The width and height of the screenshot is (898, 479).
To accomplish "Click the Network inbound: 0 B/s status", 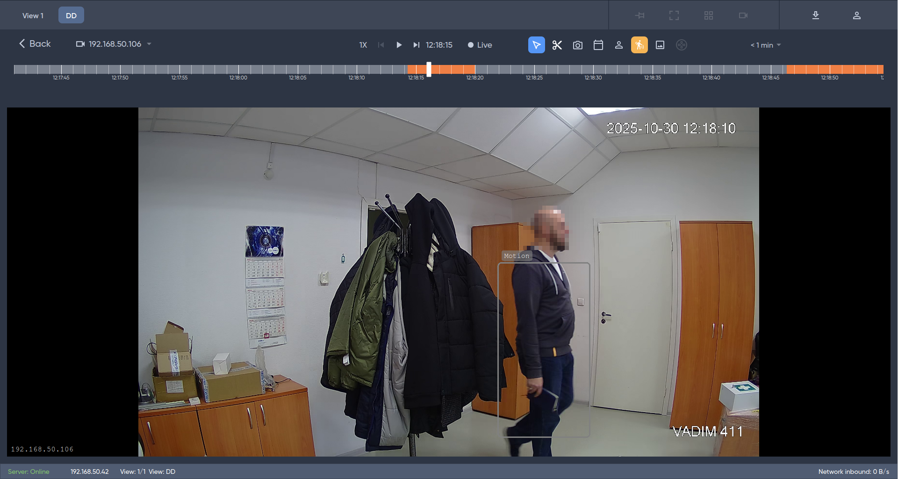I will coord(854,472).
